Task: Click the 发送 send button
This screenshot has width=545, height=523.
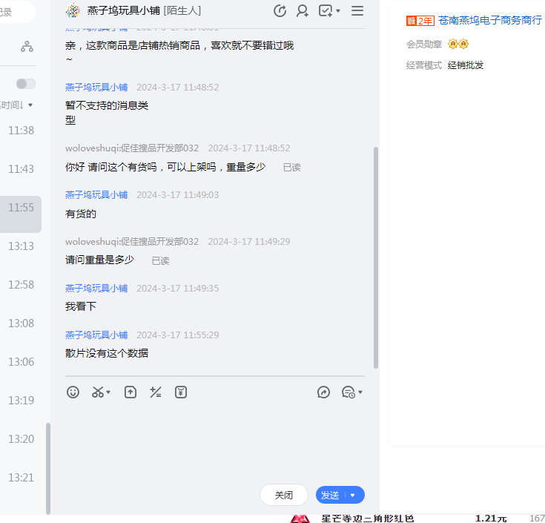Action: [330, 496]
